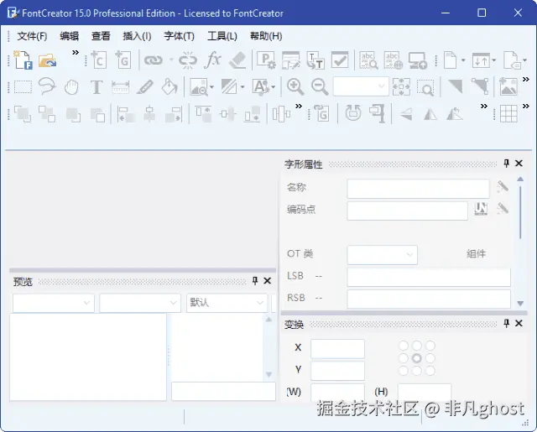The width and height of the screenshot is (537, 432).
Task: Close the 预览 panel
Action: tap(267, 281)
